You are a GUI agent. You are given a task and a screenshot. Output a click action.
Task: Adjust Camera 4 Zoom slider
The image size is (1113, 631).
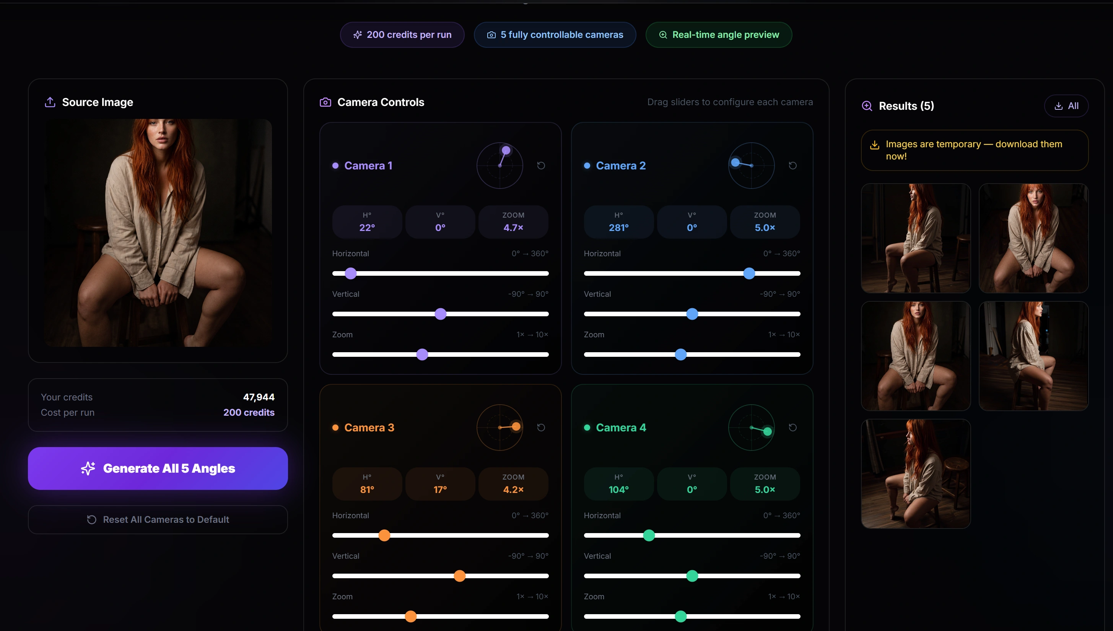692,616
